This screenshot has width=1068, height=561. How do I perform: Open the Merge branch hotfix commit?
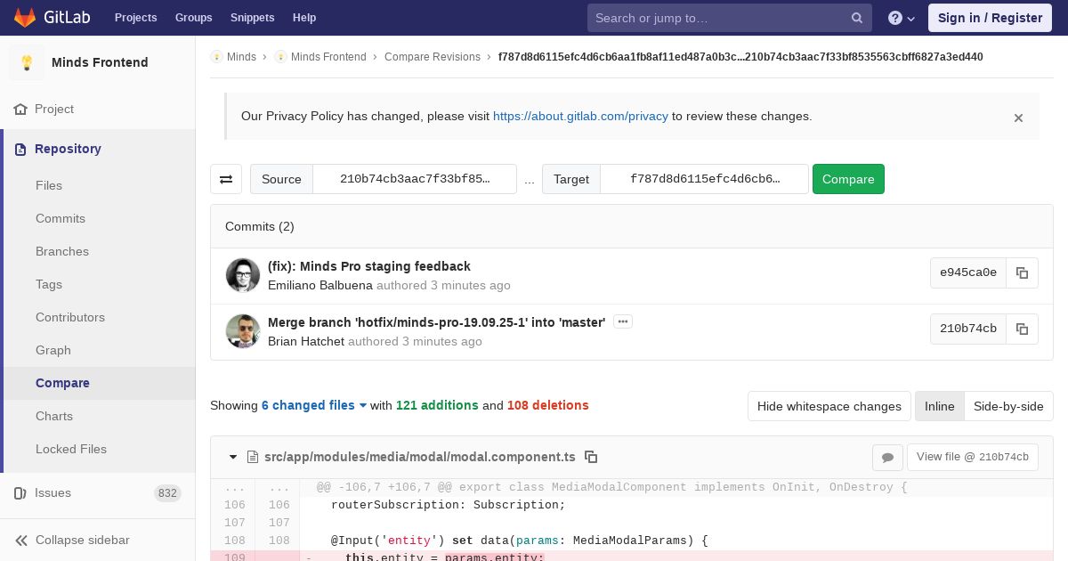437,322
